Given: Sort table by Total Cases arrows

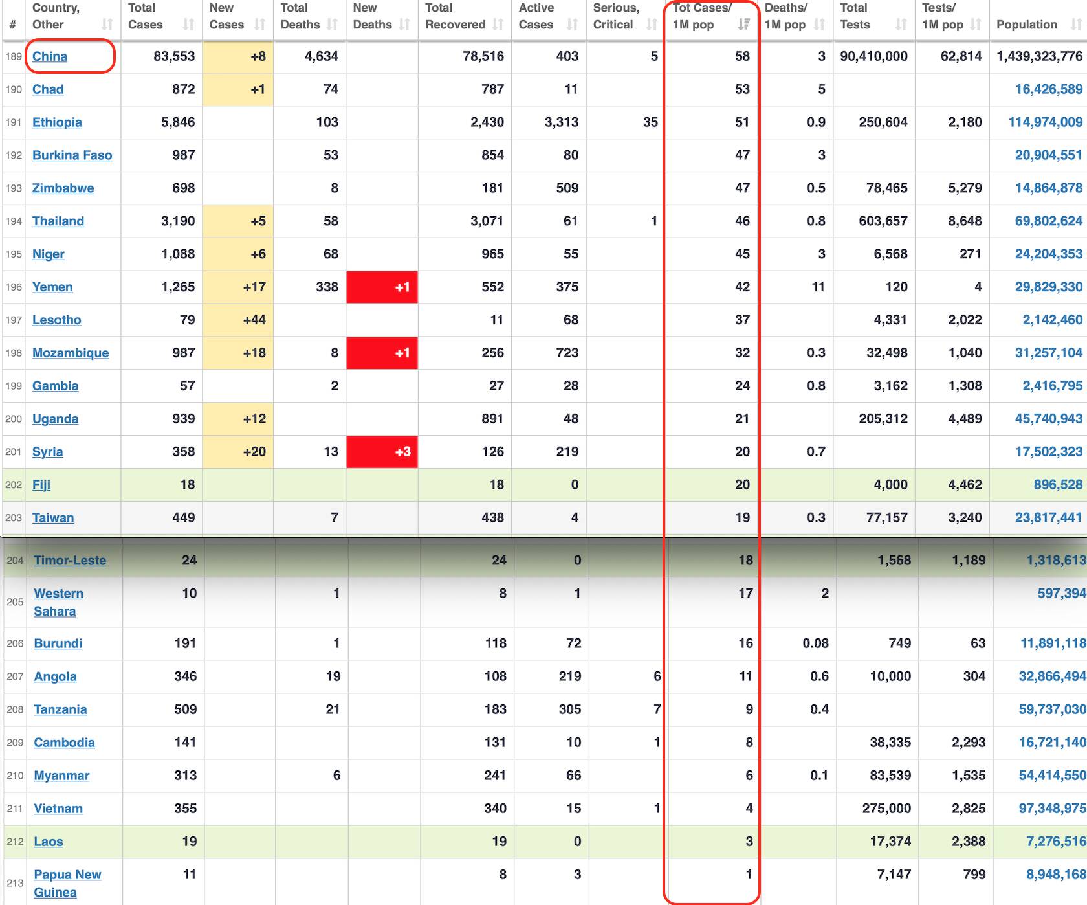Looking at the screenshot, I should (188, 25).
